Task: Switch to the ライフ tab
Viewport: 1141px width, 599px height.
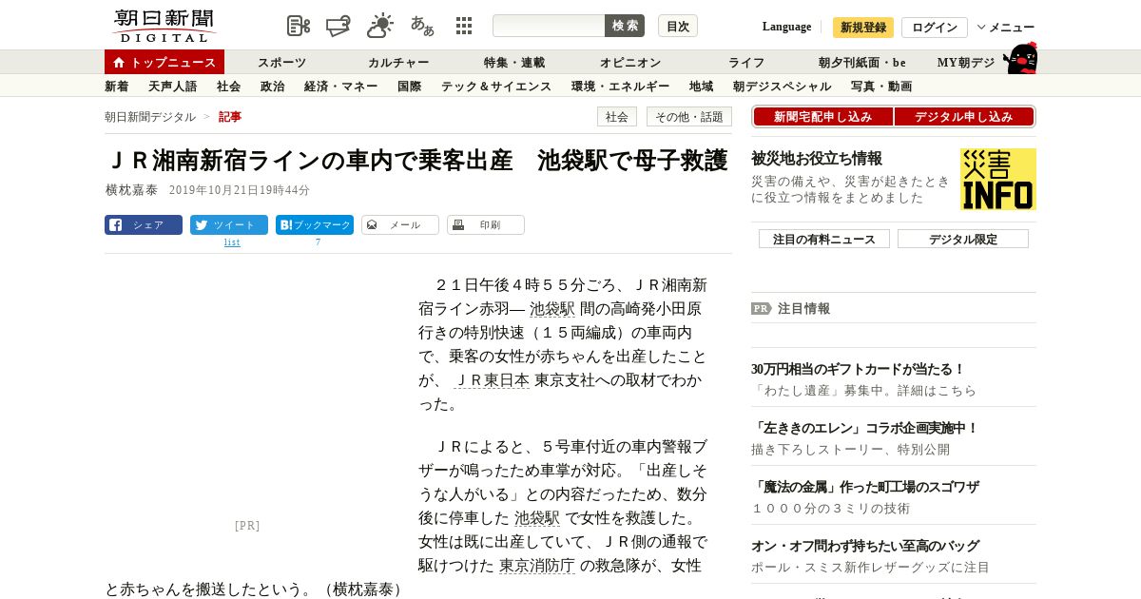Action: 746,63
